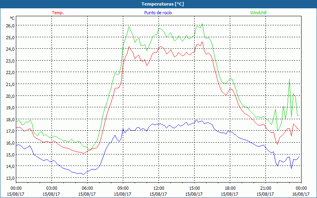Click the 13,0 y-axis value
The image size is (317, 198).
11,178
